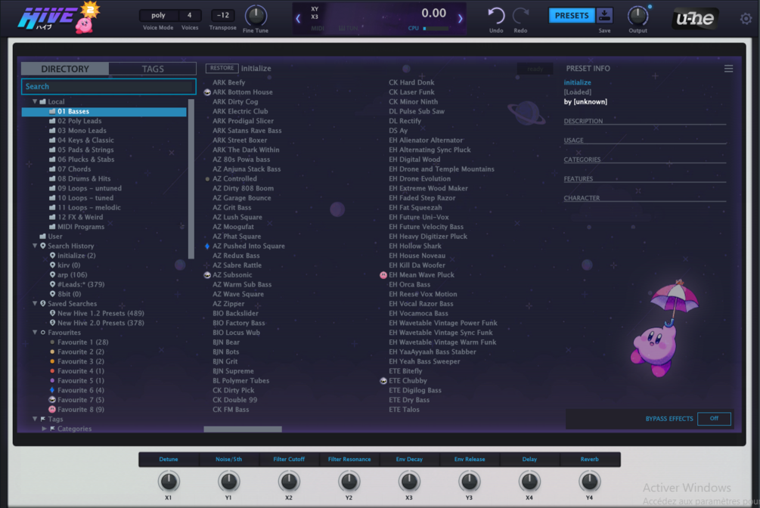Collapse the Local folder tree
The height and width of the screenshot is (508, 760).
pyautogui.click(x=35, y=102)
